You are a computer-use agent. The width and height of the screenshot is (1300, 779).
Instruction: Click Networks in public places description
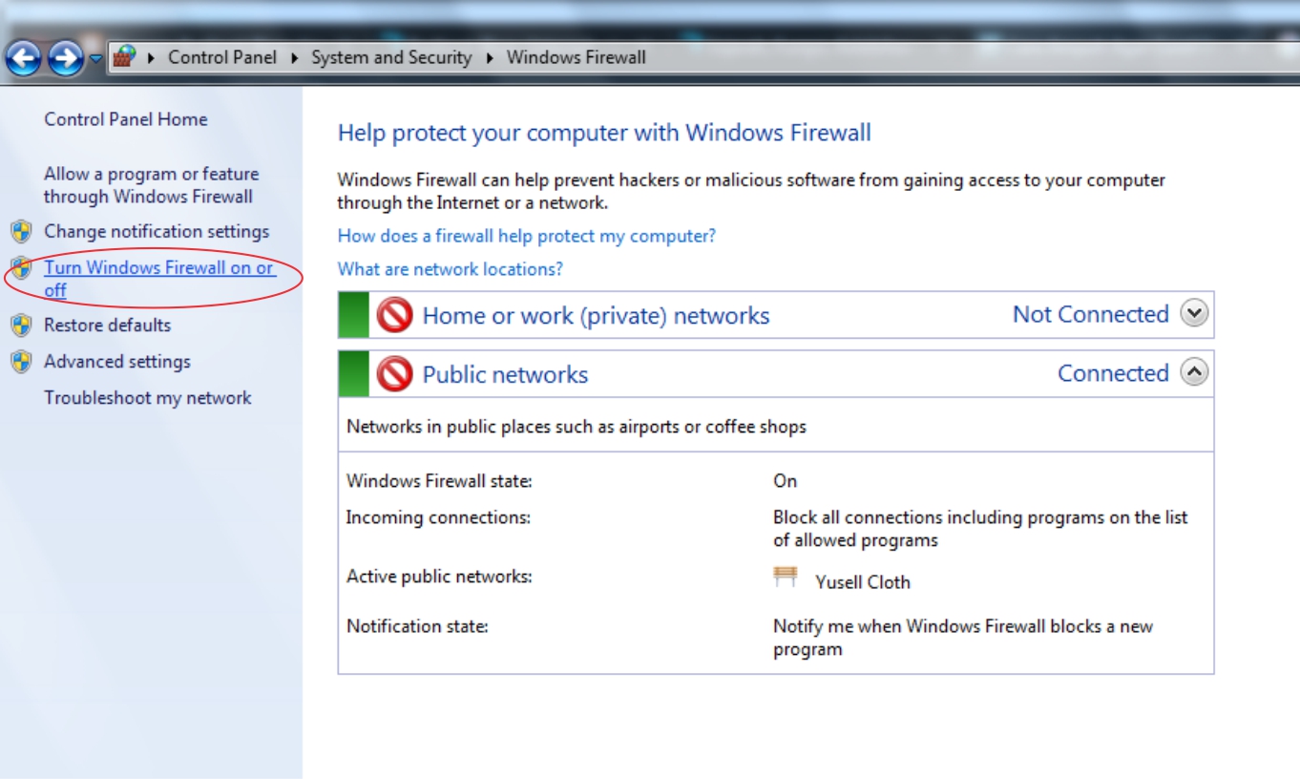[577, 427]
